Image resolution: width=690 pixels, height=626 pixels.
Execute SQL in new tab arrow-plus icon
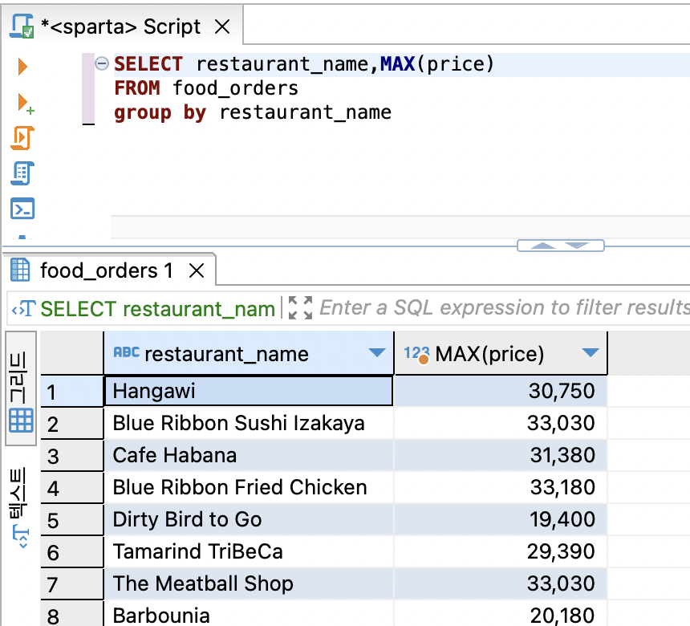[25, 104]
